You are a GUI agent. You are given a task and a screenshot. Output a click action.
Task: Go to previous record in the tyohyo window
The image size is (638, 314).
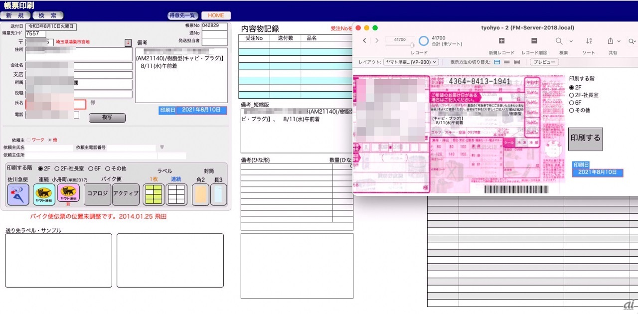coord(364,40)
